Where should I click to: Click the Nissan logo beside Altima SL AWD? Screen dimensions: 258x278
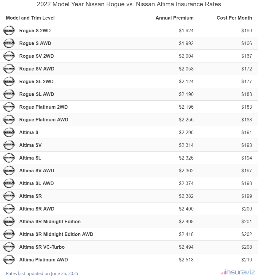coord(9,183)
